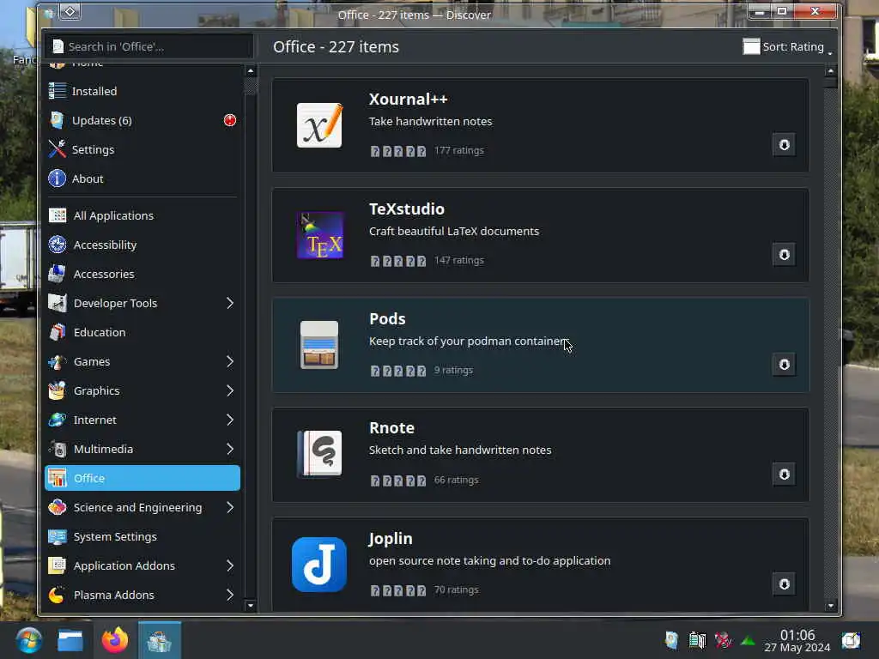This screenshot has width=879, height=659.
Task: Expand Games subcategories chevron
Action: [x=230, y=361]
